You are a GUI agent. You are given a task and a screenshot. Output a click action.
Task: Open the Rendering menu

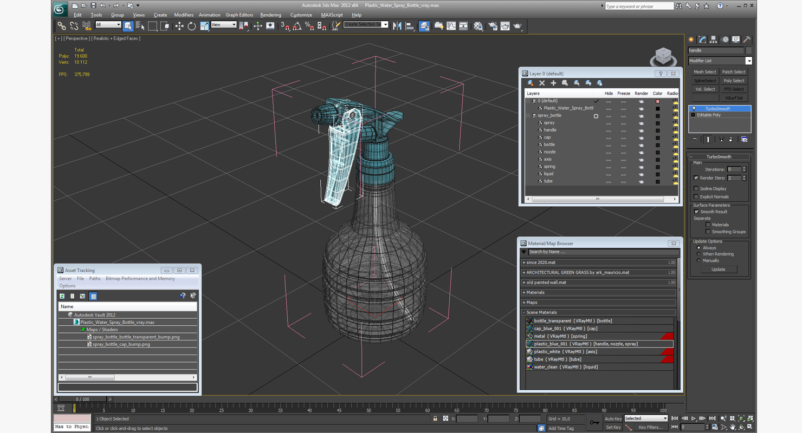point(270,15)
